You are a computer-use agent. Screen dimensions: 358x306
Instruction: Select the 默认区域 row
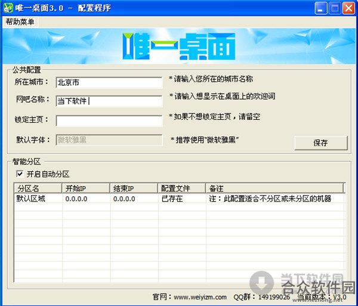point(179,199)
